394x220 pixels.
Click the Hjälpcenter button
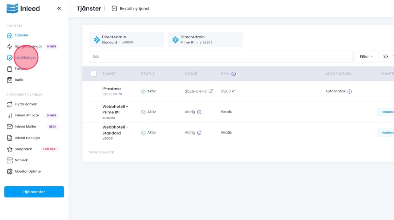[x=34, y=192]
